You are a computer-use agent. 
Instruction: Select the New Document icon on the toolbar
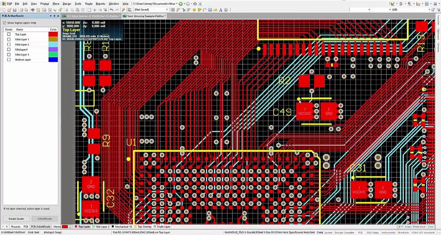pos(5,10)
